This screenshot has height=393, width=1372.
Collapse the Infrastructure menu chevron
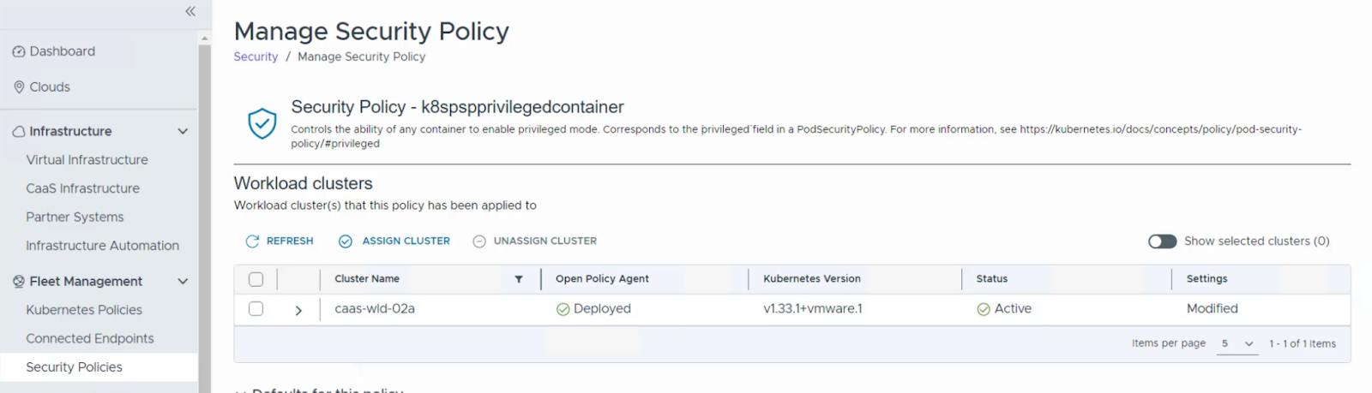183,132
